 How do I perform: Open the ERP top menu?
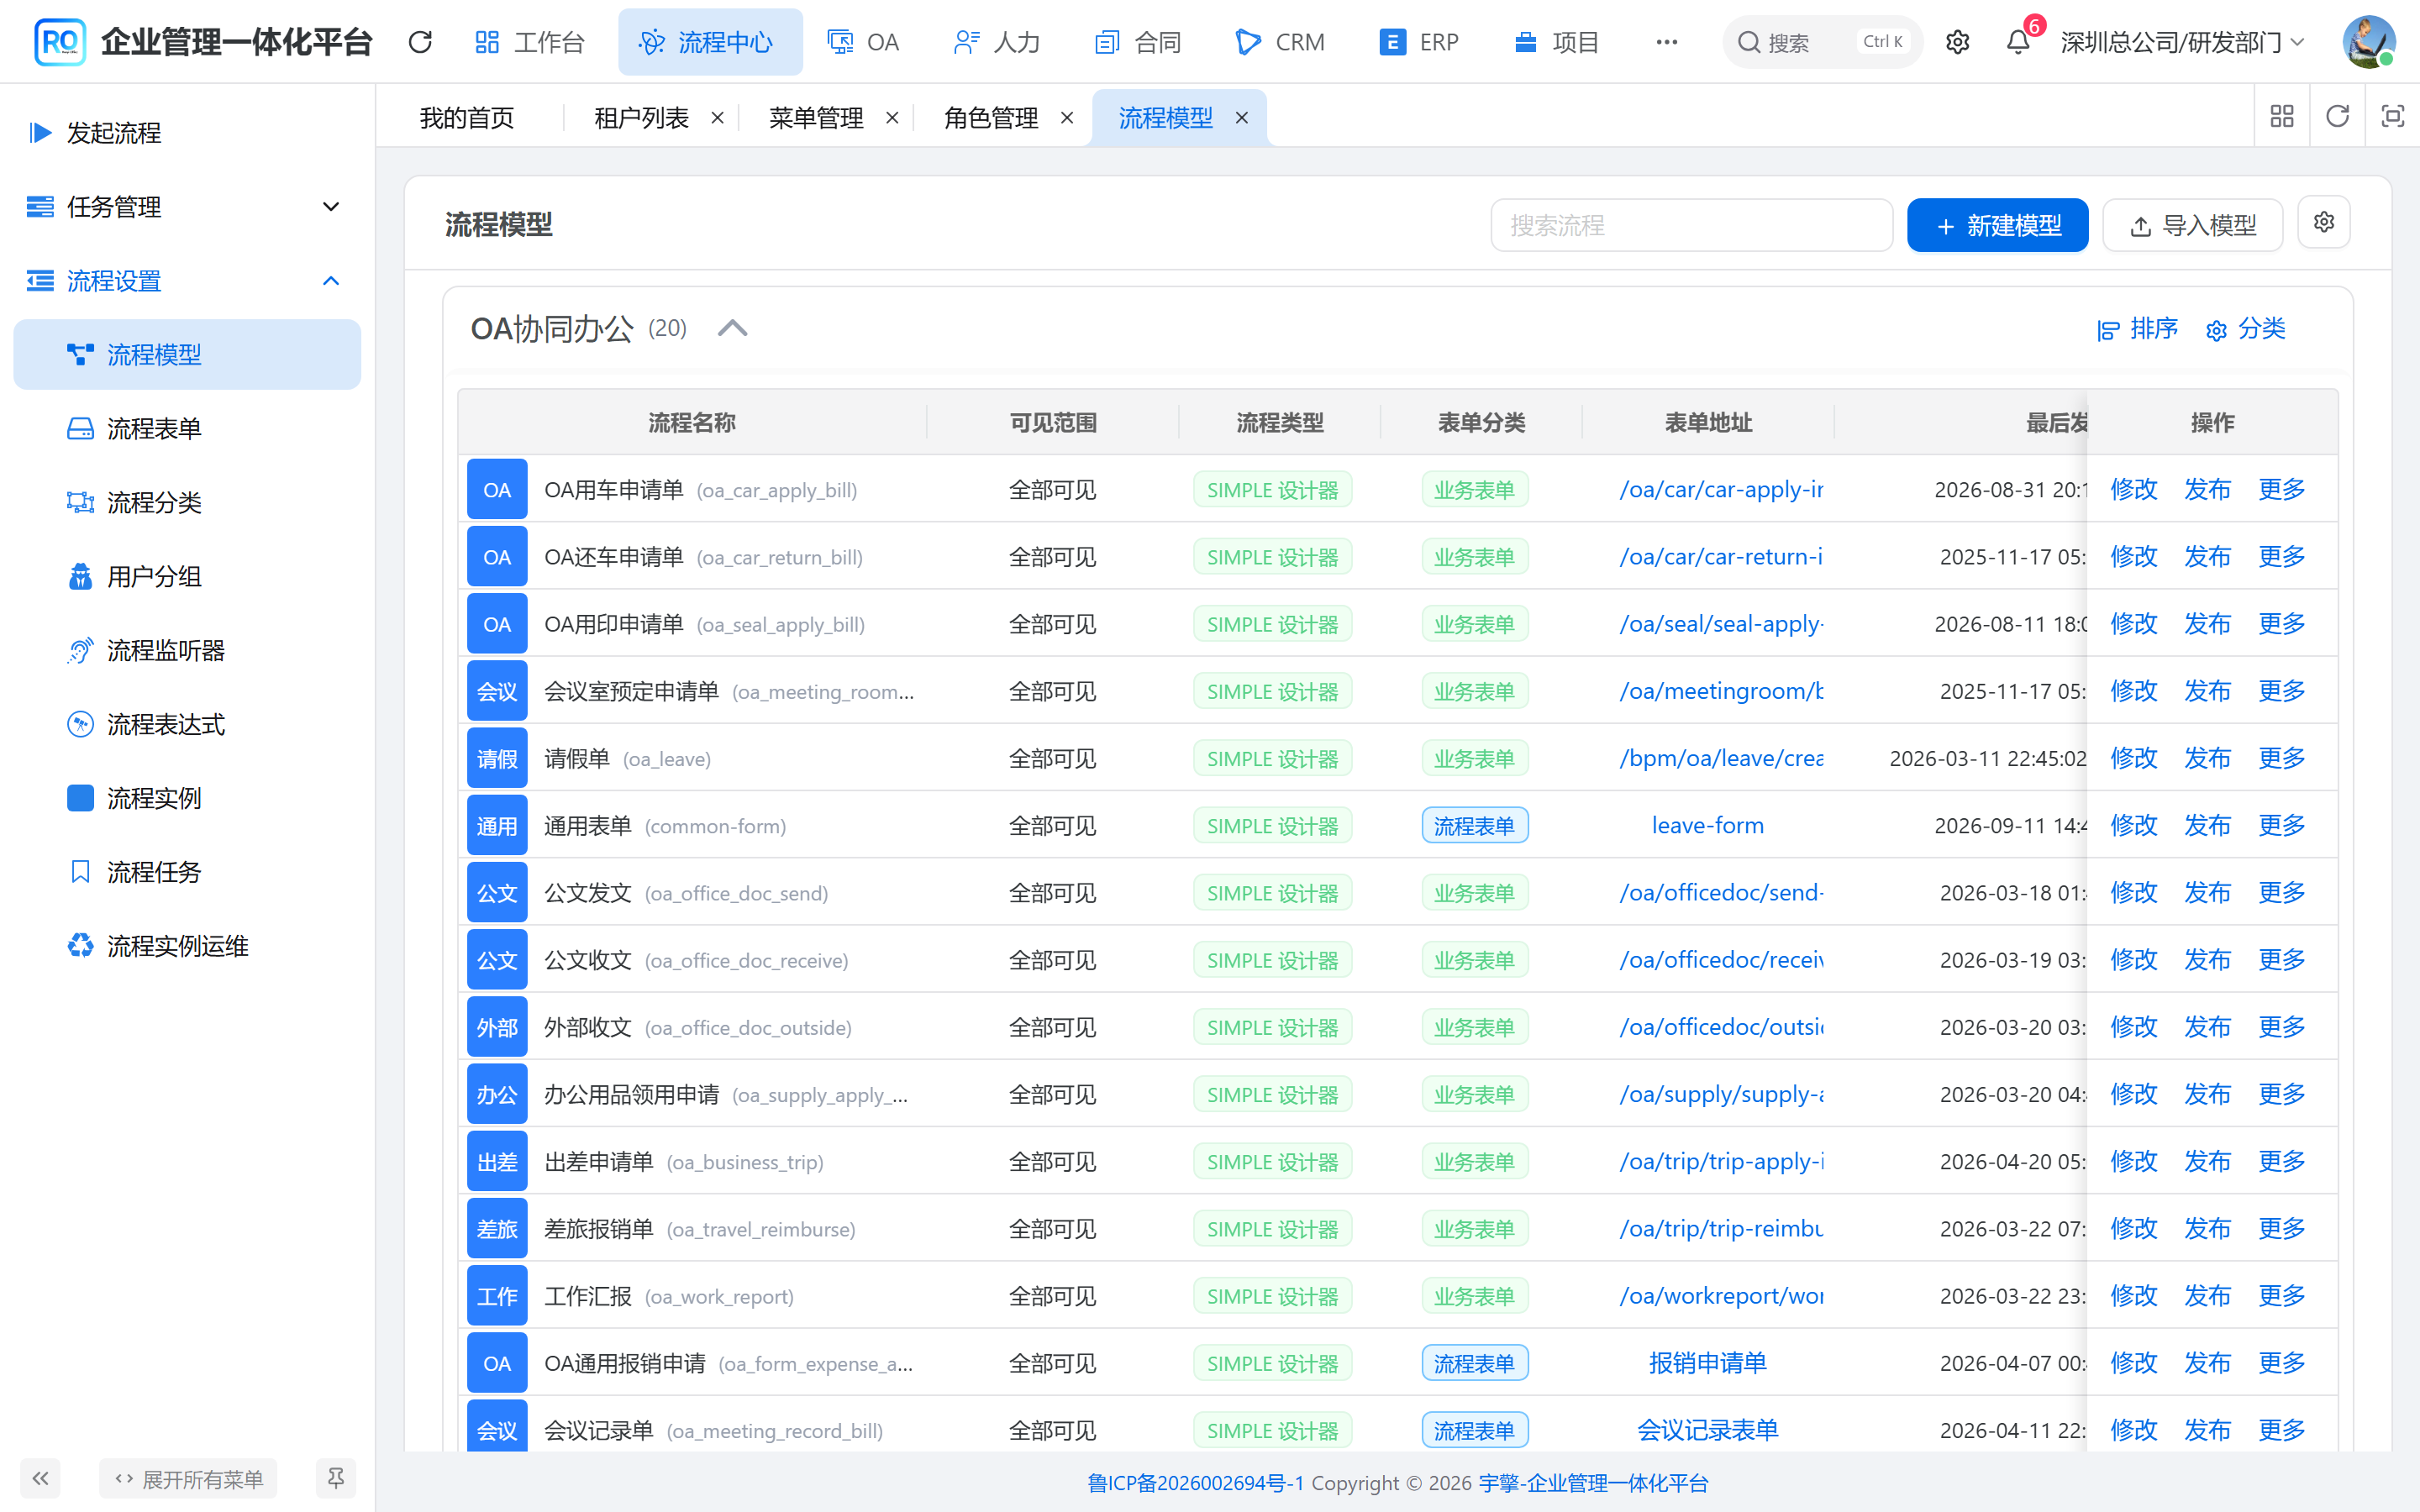pos(1420,42)
